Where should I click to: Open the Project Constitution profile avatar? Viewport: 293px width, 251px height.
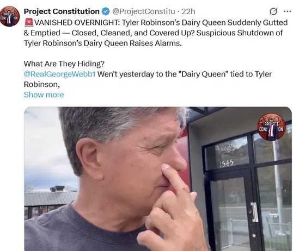(10, 16)
